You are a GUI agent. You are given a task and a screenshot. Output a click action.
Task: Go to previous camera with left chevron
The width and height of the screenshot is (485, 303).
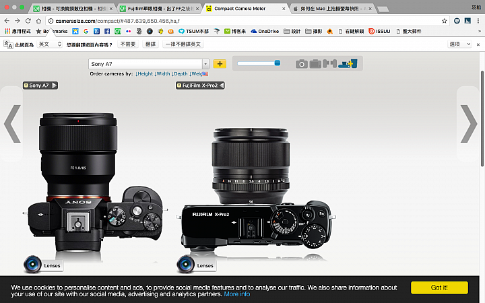point(12,124)
